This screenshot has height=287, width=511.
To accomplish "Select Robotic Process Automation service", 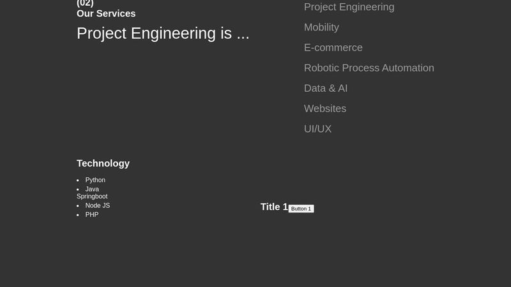I will click(369, 68).
